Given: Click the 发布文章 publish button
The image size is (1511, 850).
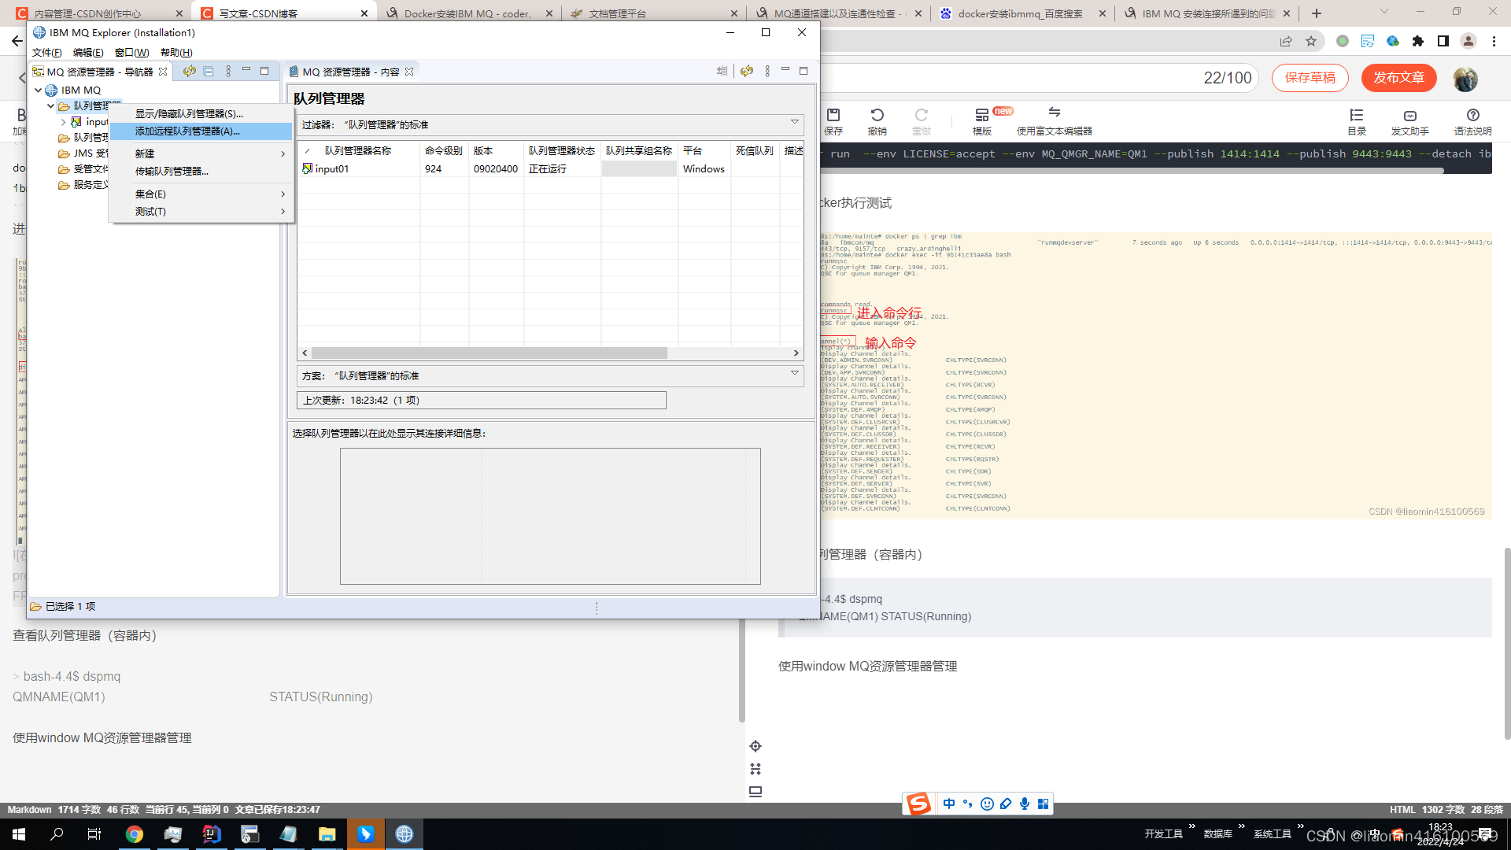Looking at the screenshot, I should tap(1398, 78).
